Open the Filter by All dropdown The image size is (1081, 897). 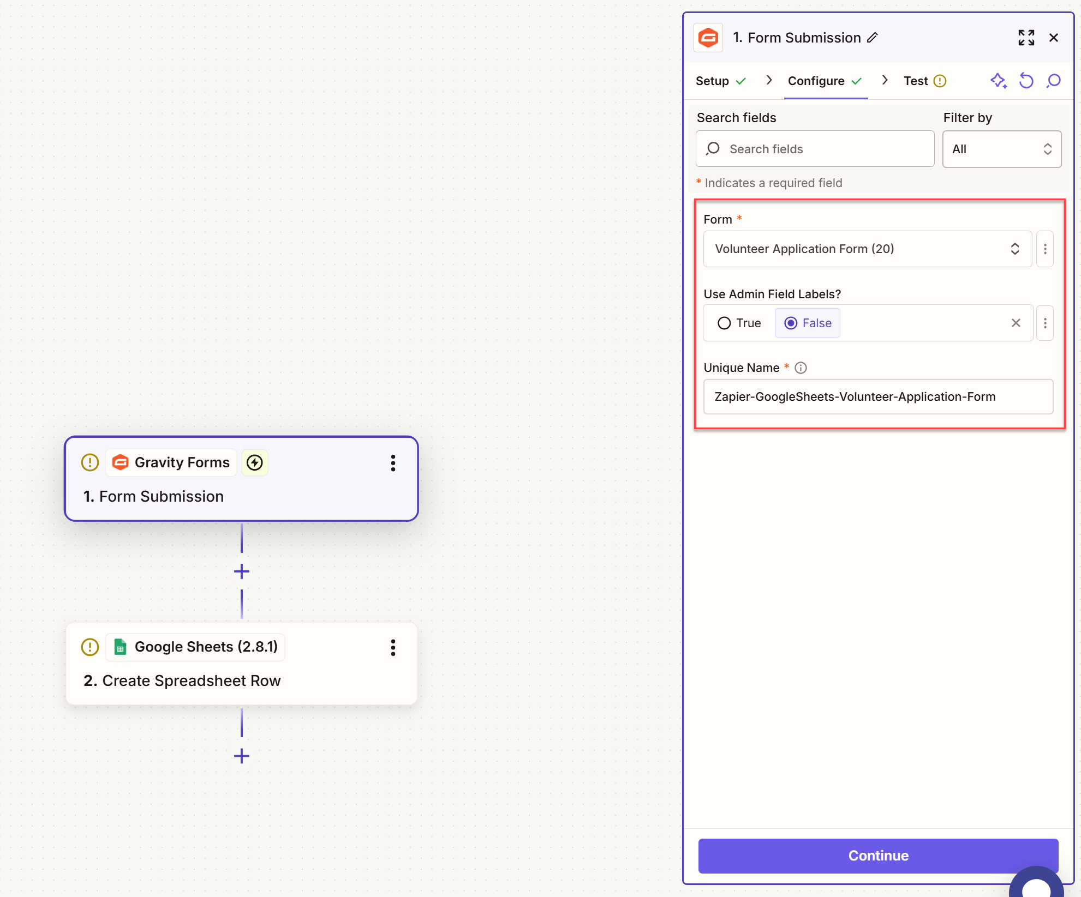[x=1001, y=149]
